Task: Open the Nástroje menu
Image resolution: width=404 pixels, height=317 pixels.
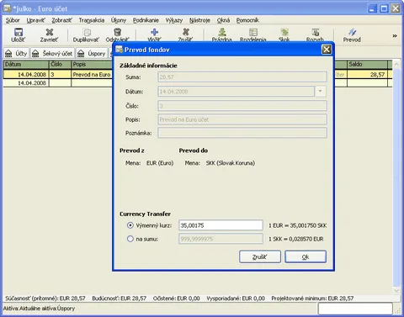Action: tap(199, 20)
